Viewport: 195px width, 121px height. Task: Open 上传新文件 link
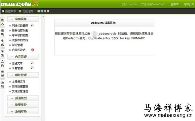click(x=18, y=81)
